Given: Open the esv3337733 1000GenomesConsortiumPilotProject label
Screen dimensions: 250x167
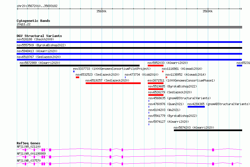Looking at the screenshot, I should (x=112, y=69).
